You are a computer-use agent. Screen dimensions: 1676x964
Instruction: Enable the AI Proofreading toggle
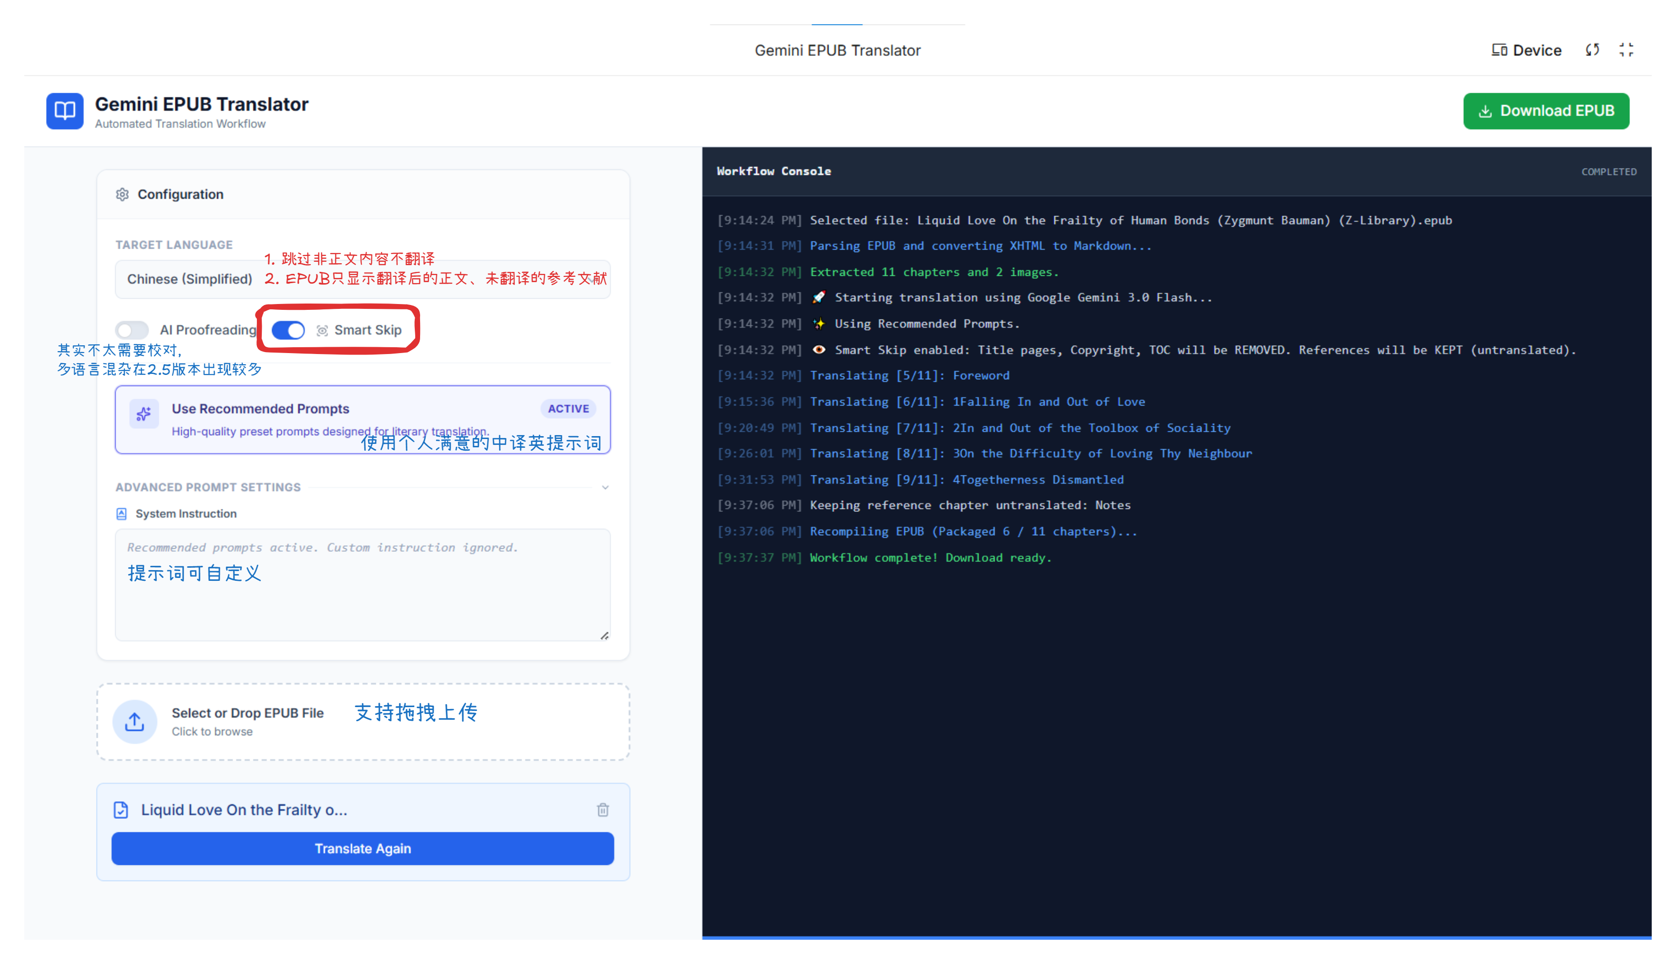tap(132, 330)
